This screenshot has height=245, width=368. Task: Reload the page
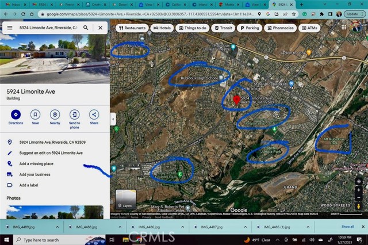[23, 14]
